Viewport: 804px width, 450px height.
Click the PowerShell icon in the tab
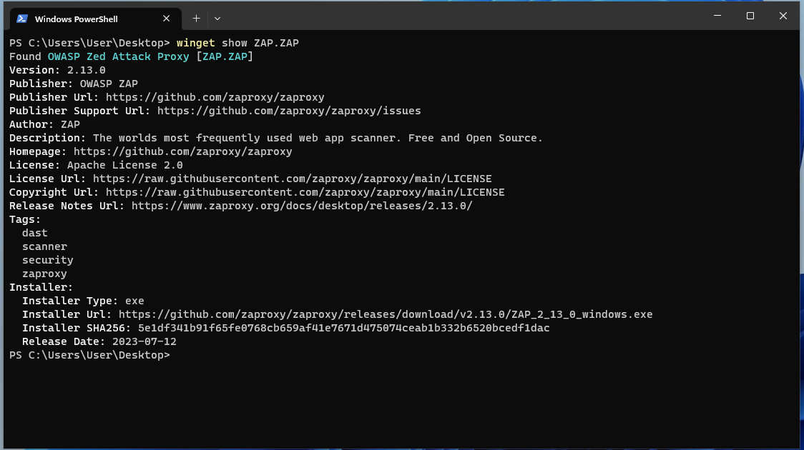[x=22, y=19]
